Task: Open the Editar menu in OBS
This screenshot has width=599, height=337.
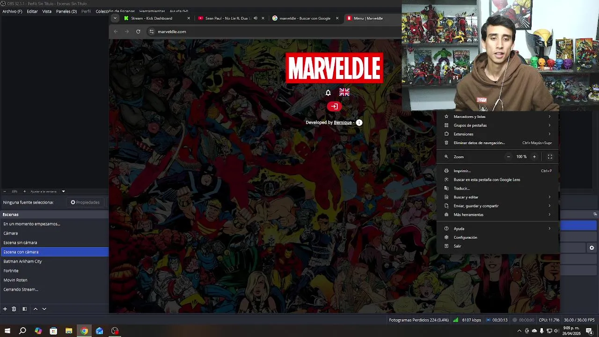Action: [32, 11]
